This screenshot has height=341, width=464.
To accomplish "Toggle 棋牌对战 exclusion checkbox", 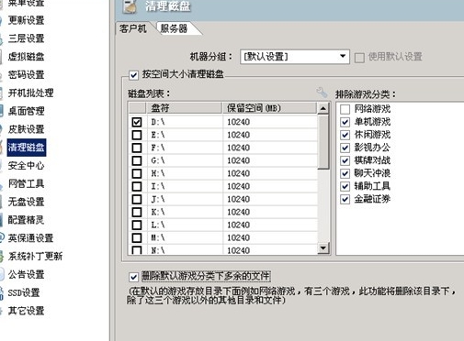I will [x=345, y=160].
